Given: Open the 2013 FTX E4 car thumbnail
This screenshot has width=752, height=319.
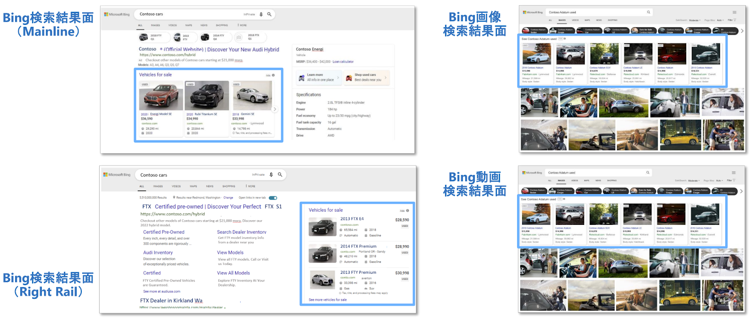Looking at the screenshot, I should click(322, 227).
